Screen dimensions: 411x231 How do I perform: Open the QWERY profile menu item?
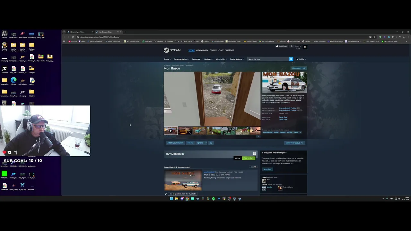(x=213, y=50)
